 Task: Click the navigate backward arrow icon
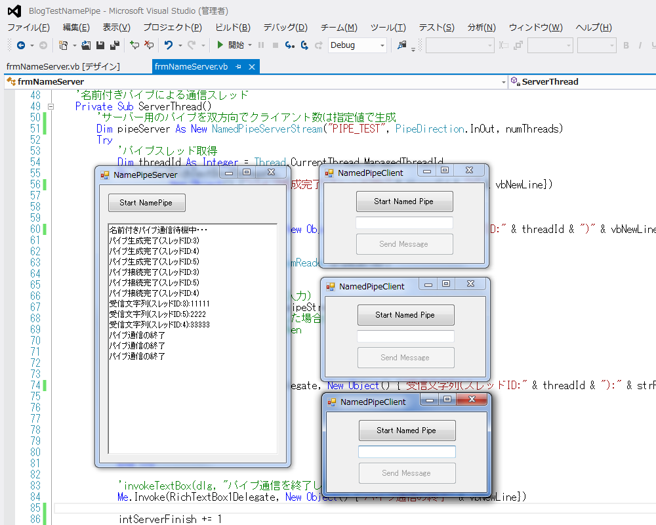point(21,45)
